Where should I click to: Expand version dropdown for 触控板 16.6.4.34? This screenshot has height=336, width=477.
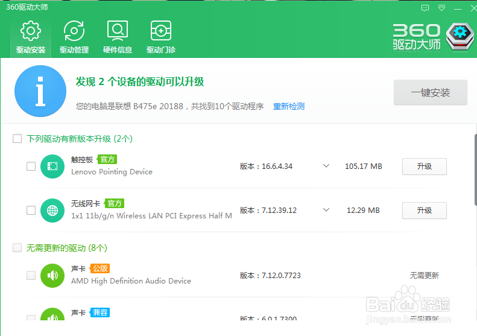coord(326,166)
